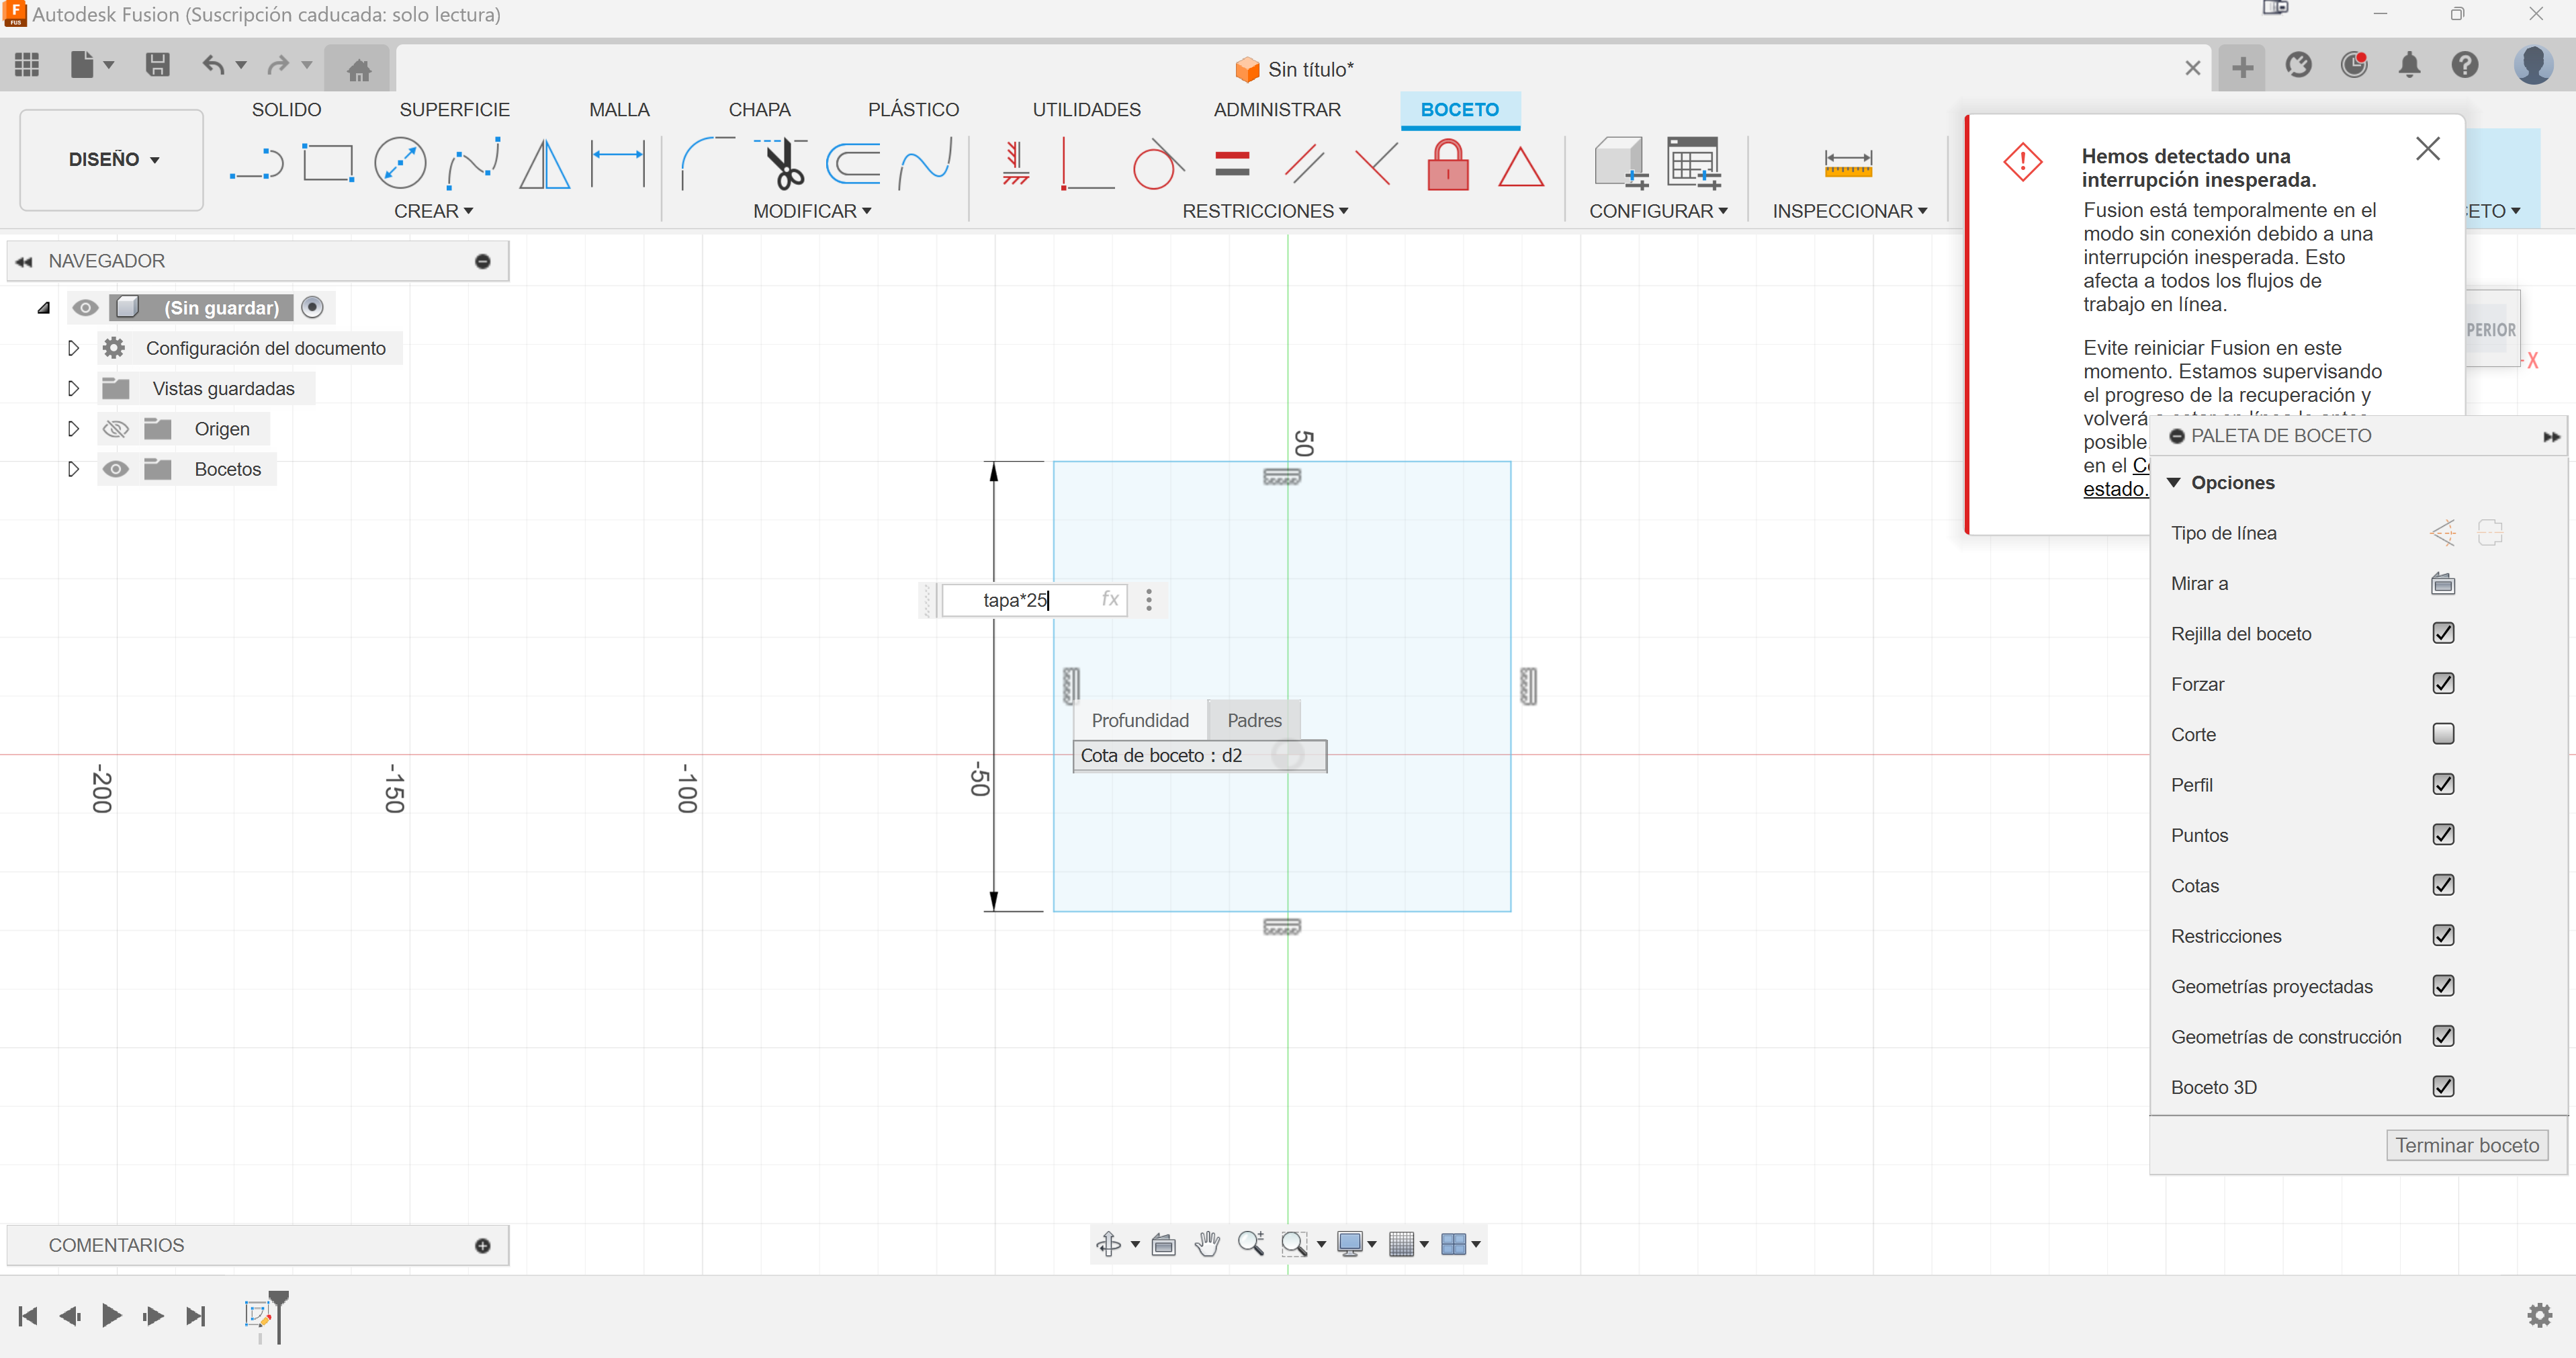Toggle the Forzar checkbox
The height and width of the screenshot is (1358, 2576).
pos(2443,683)
